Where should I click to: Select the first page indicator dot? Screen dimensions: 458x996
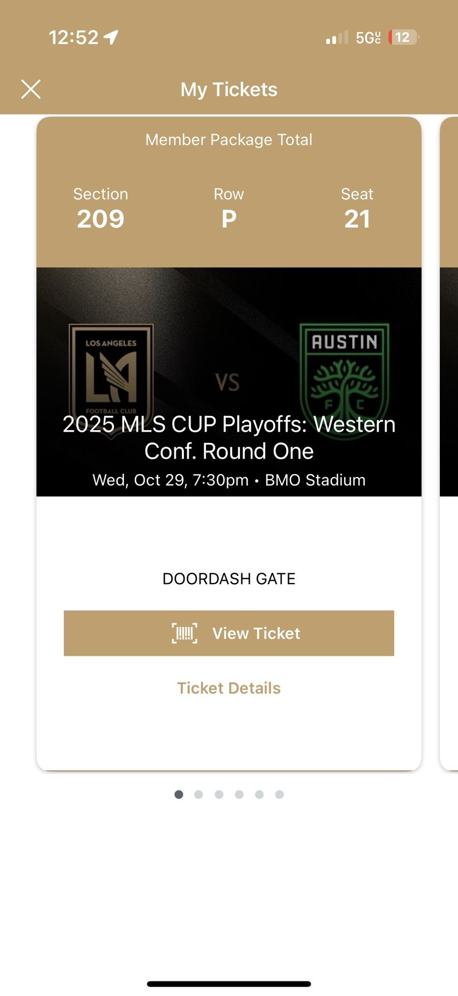[x=178, y=794]
